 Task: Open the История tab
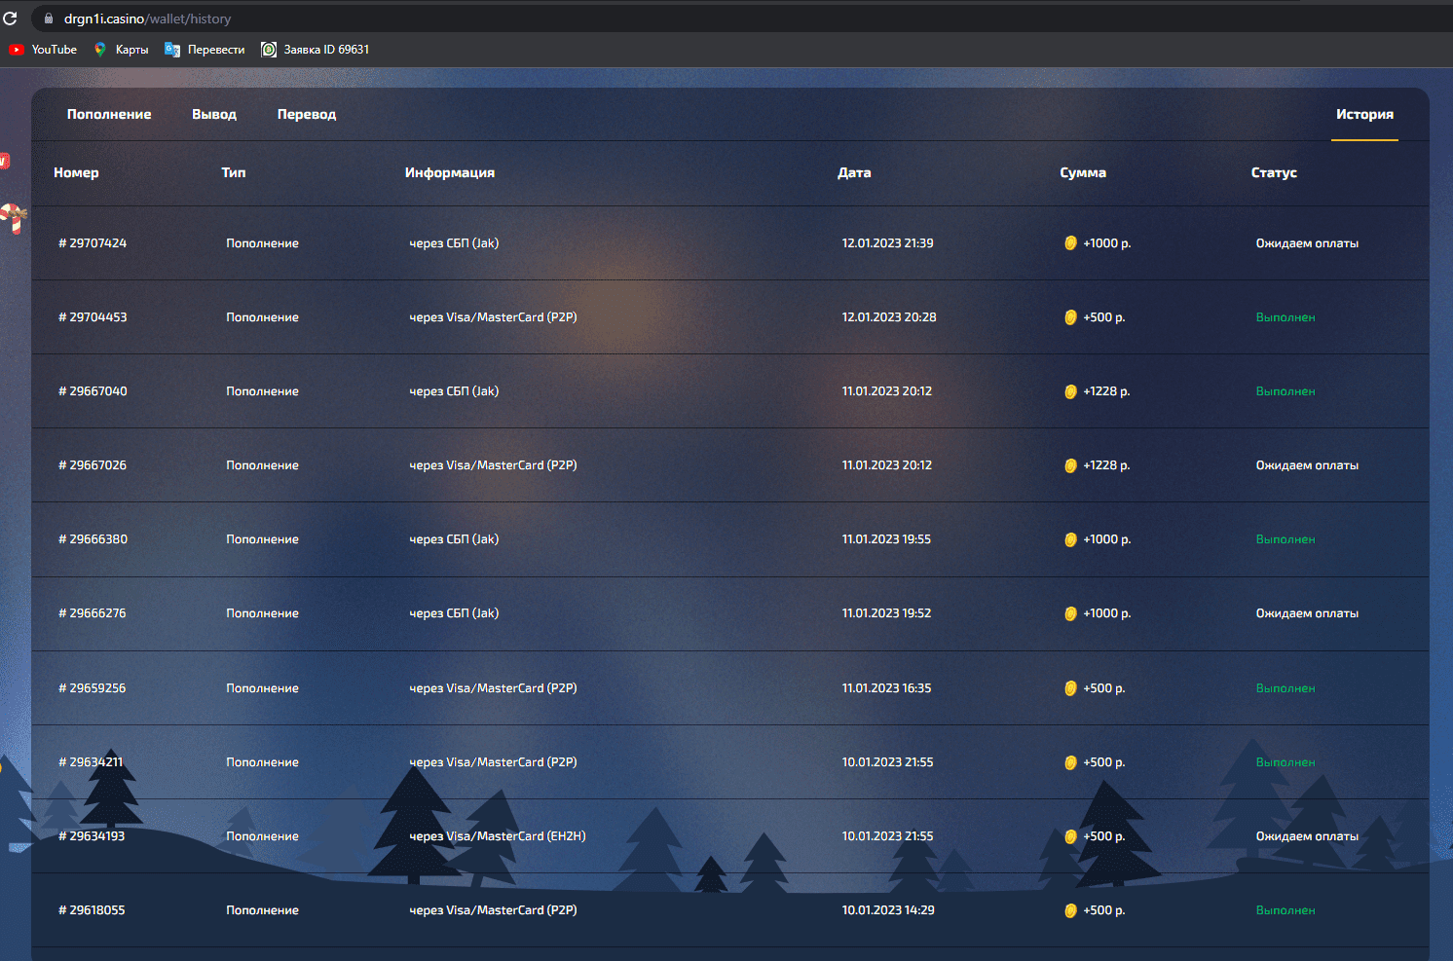[1364, 114]
